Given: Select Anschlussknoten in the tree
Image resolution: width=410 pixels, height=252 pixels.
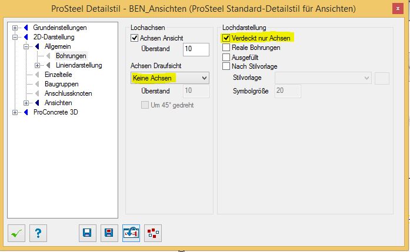Looking at the screenshot, I should [68, 93].
